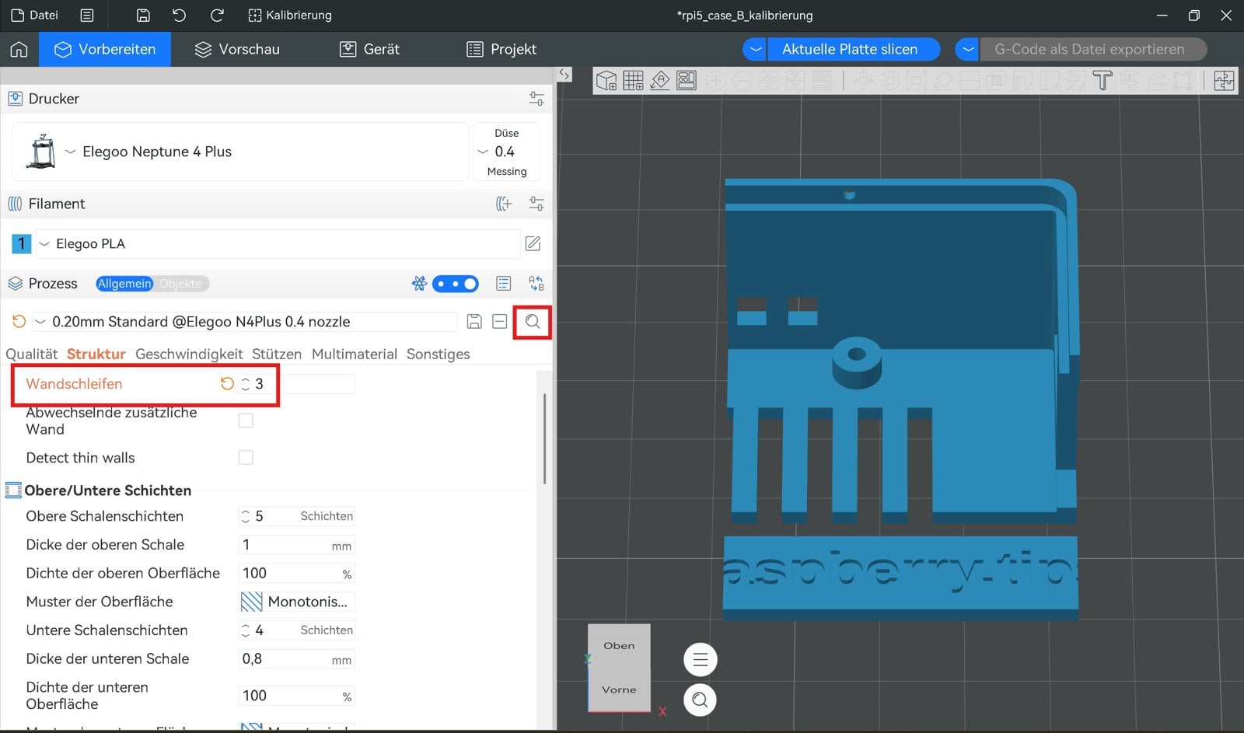Enable the Detect thin walls checkbox

pos(246,458)
